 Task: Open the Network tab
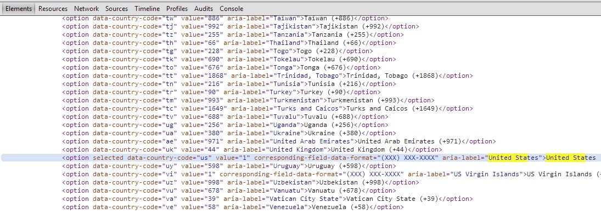[x=87, y=8]
